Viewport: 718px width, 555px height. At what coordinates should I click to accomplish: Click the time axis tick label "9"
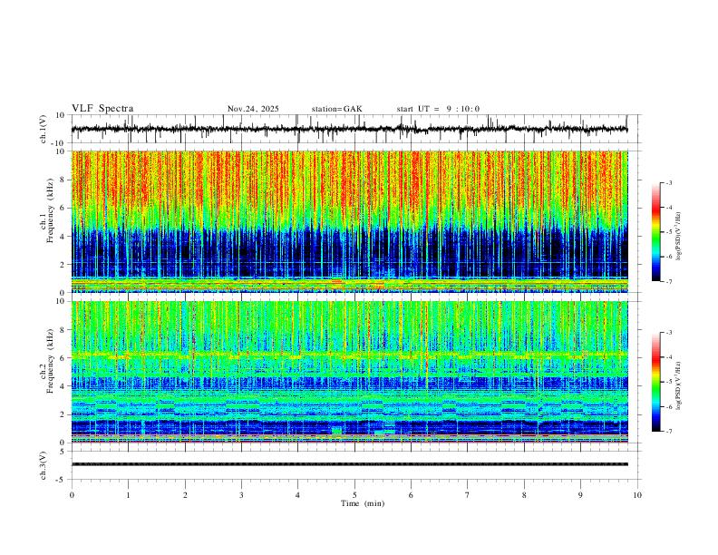(x=580, y=495)
